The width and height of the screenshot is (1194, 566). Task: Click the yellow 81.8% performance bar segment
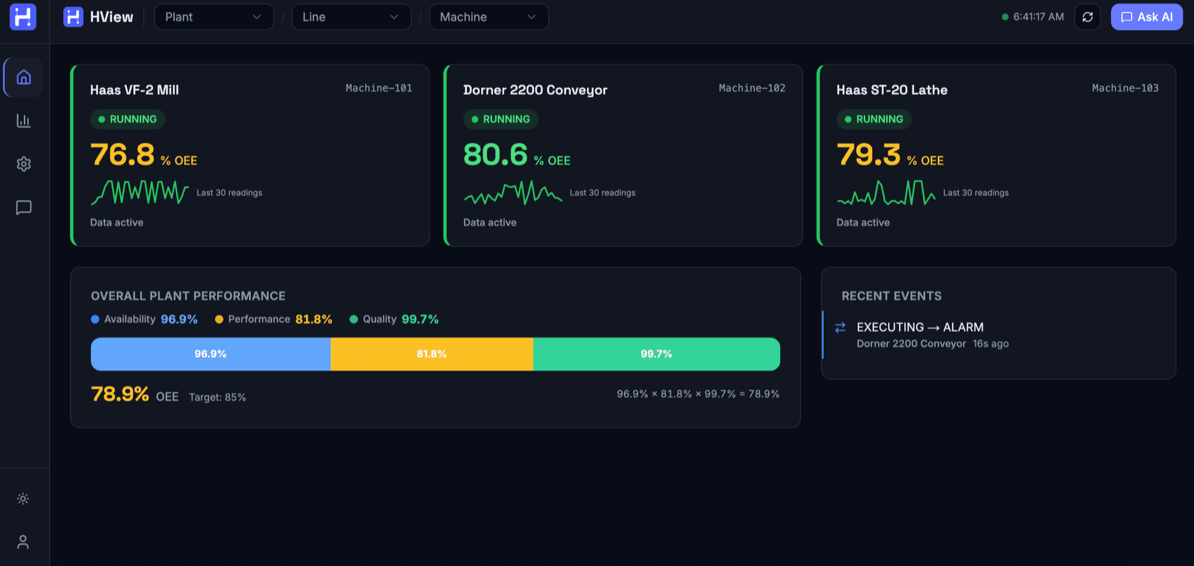pyautogui.click(x=432, y=354)
